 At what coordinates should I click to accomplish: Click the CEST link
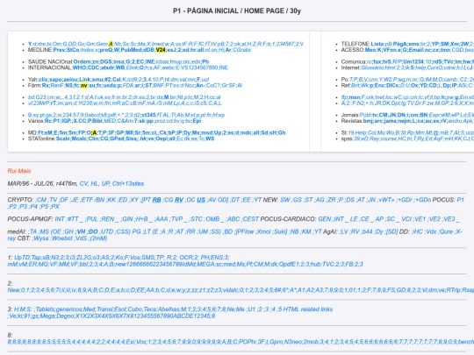(x=250, y=219)
